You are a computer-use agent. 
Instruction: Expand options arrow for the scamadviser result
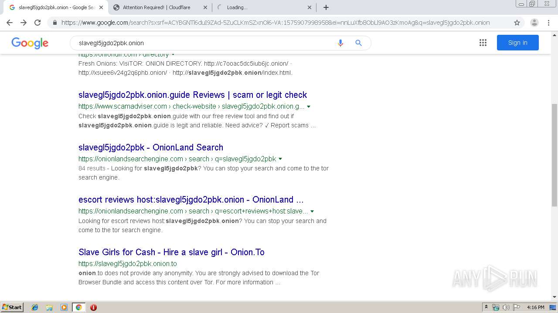point(309,107)
